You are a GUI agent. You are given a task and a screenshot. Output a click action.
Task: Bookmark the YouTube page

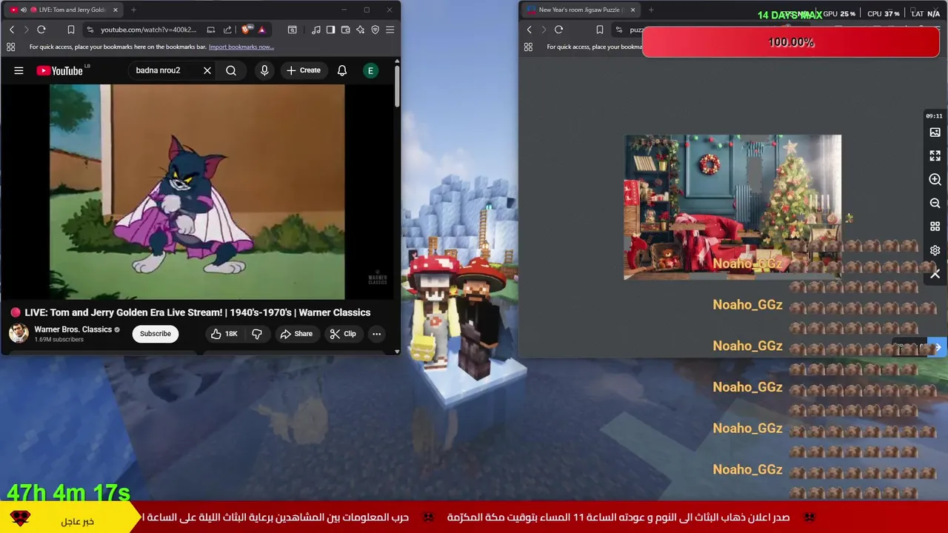coord(71,30)
